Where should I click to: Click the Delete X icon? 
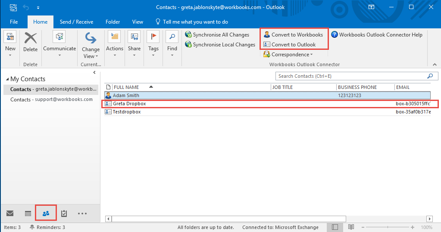pos(30,38)
